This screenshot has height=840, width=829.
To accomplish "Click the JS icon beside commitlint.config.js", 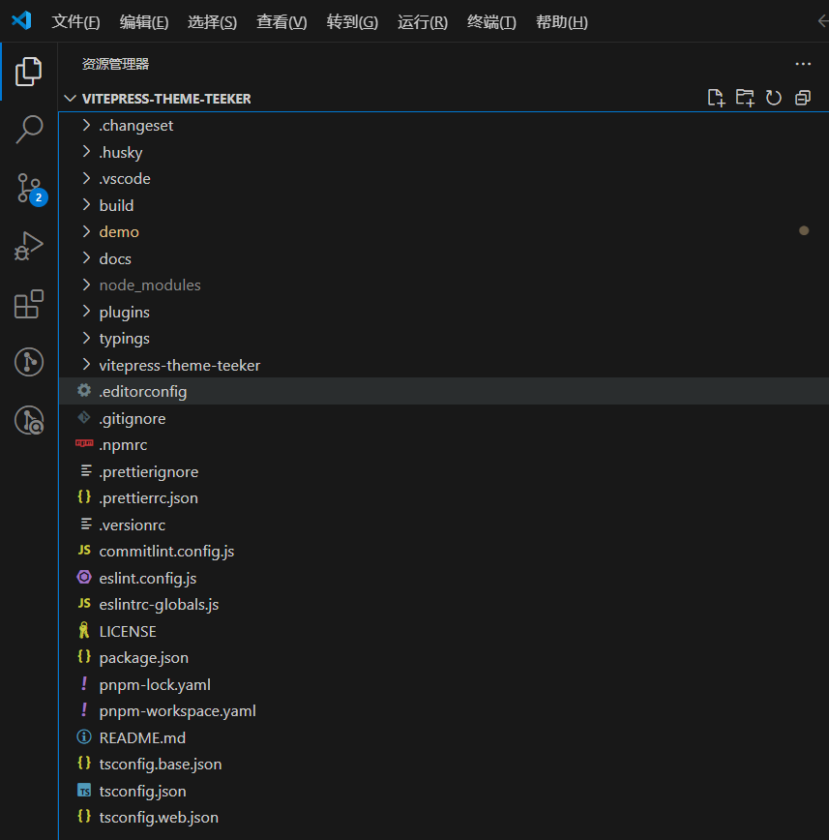I will click(84, 551).
